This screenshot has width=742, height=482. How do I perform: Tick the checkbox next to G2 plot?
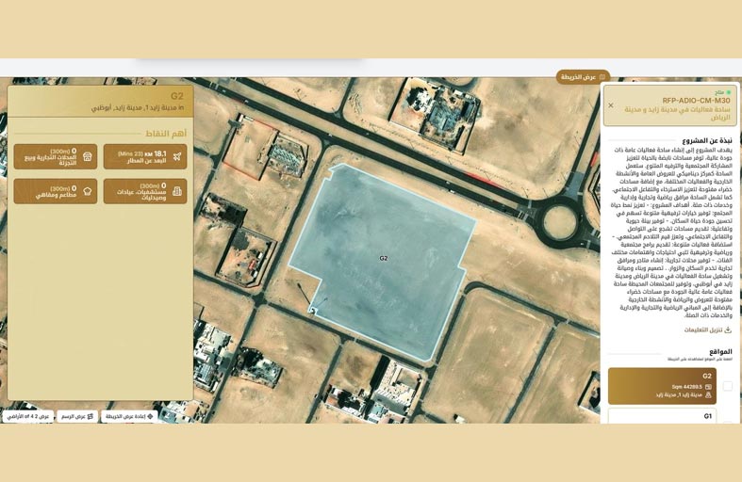coord(727,386)
